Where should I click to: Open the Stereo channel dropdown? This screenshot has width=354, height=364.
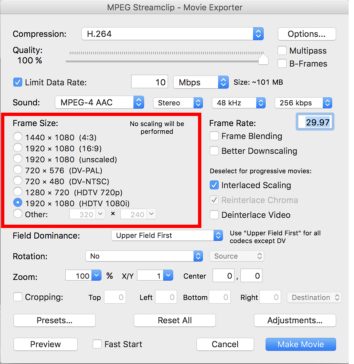coord(178,103)
